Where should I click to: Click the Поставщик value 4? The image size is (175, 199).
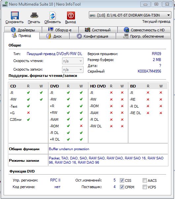115,187
